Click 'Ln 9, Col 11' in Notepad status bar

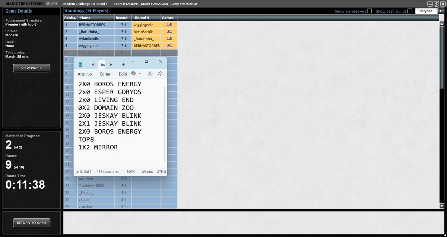click(84, 172)
